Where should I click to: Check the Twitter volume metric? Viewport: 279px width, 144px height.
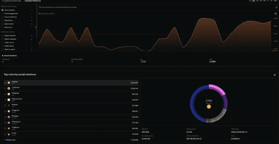3,43
